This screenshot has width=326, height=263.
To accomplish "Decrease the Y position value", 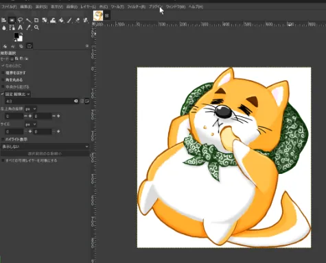I will 54,116.
